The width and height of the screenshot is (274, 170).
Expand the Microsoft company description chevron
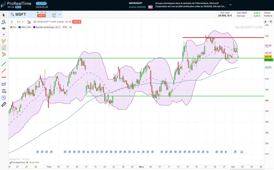tap(230, 5)
